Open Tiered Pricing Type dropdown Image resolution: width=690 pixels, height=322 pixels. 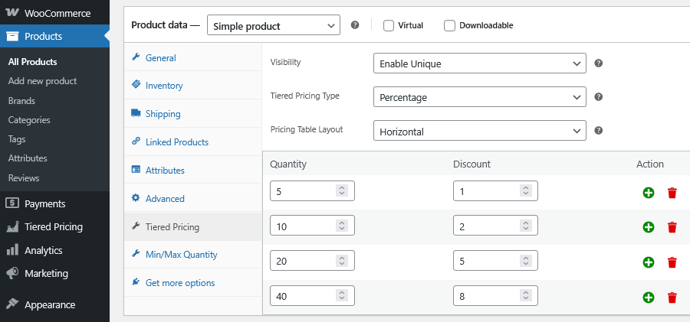point(479,98)
